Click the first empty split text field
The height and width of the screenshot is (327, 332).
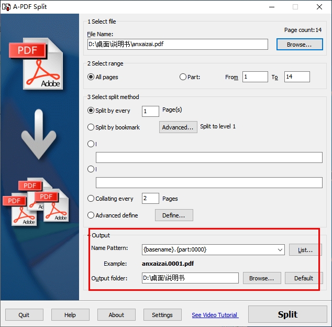coord(209,157)
